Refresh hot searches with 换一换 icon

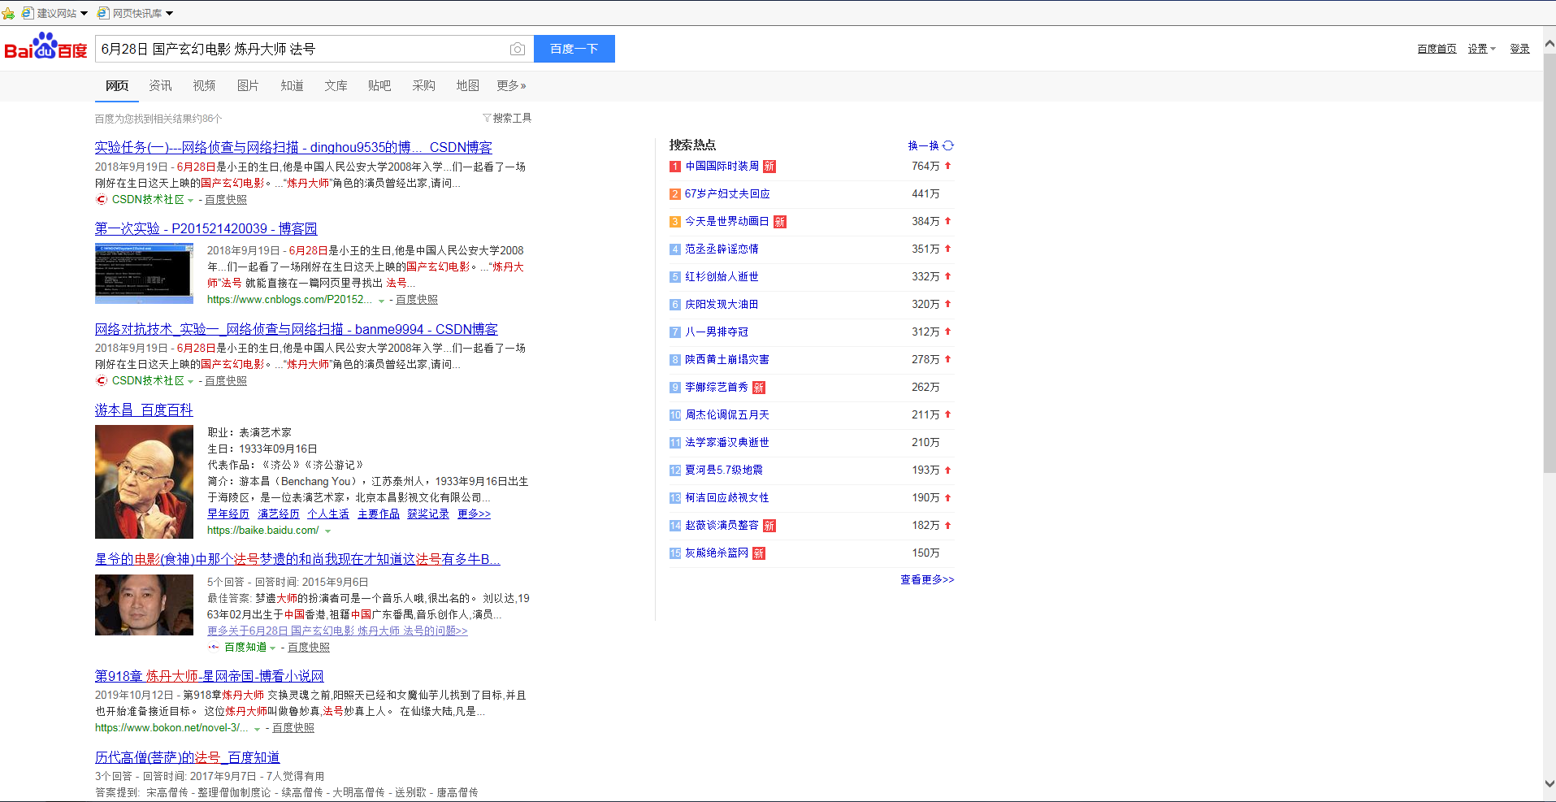pos(948,145)
